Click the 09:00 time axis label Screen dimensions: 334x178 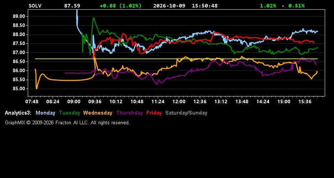click(x=74, y=101)
